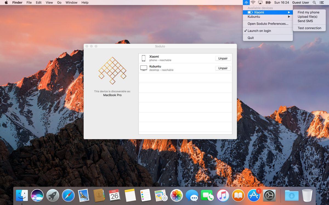The width and height of the screenshot is (329, 205).
Task: Unpair the Xiaomi phone
Action: click(223, 58)
